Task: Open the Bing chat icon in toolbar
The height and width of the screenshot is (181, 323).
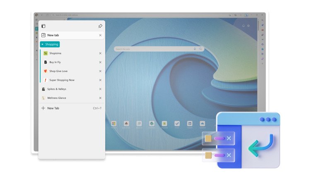Action: click(246, 15)
